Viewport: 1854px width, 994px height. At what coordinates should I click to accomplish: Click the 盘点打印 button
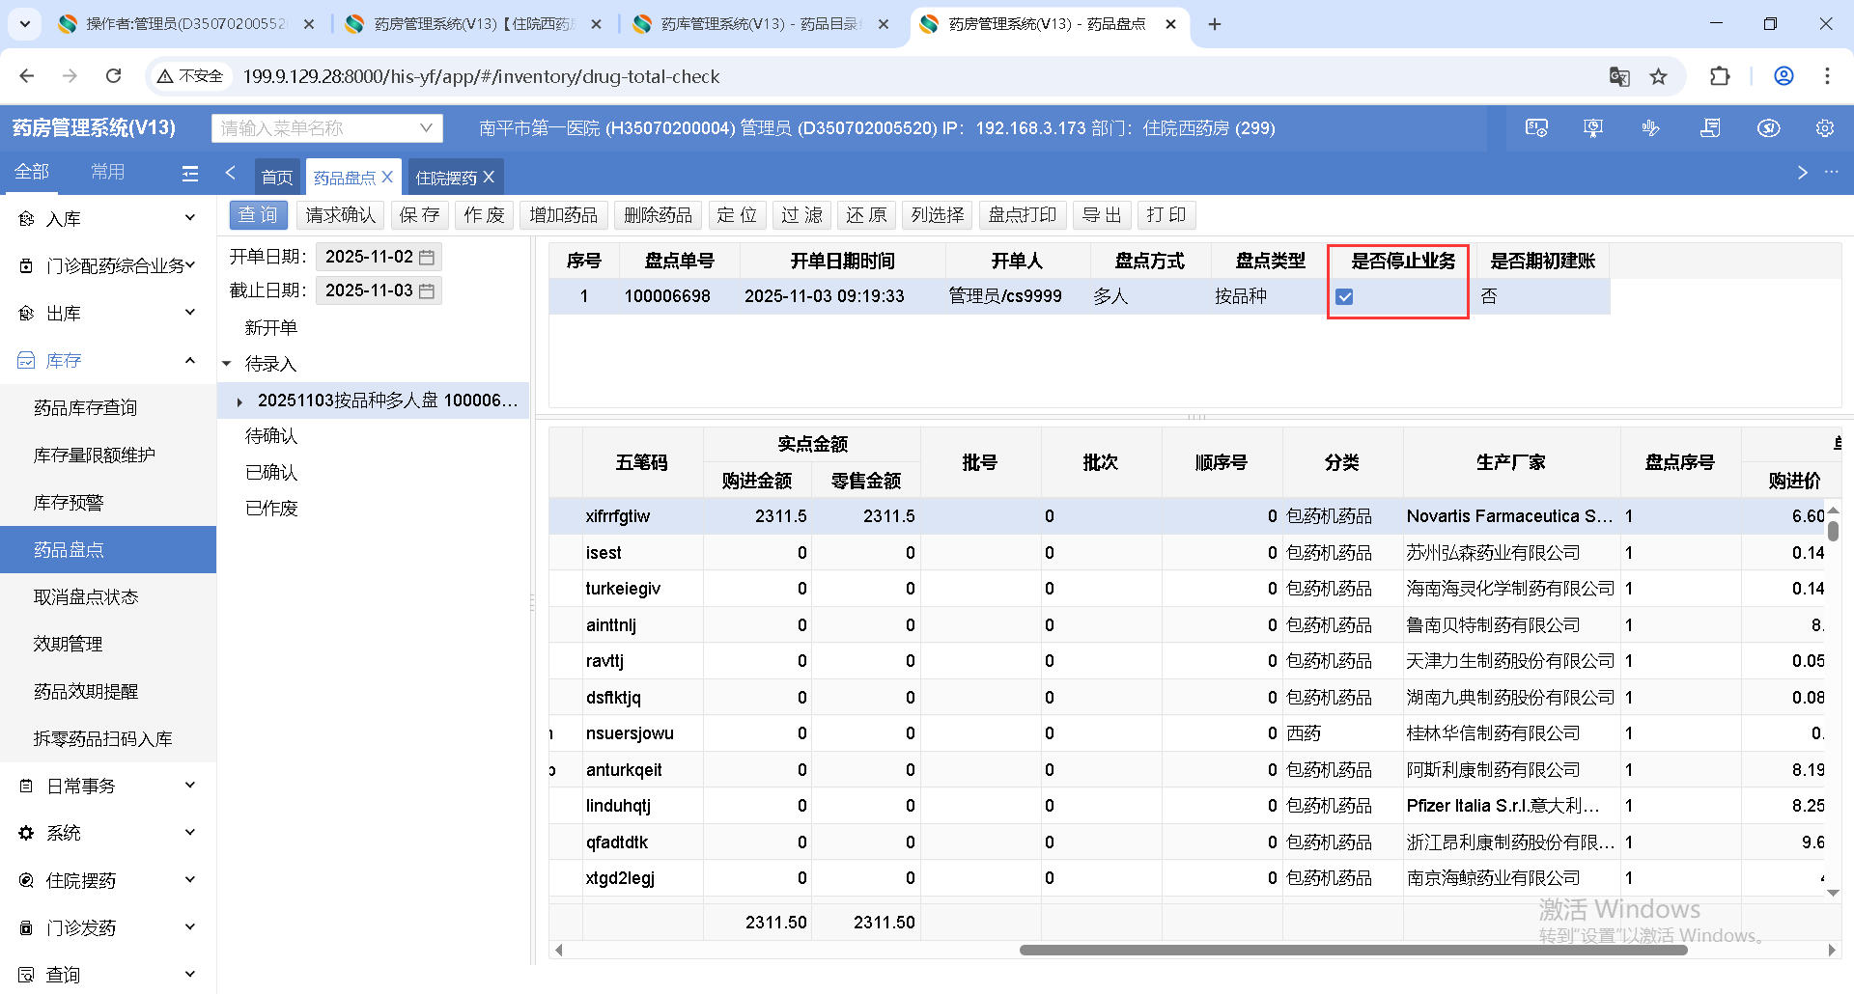coord(1022,215)
